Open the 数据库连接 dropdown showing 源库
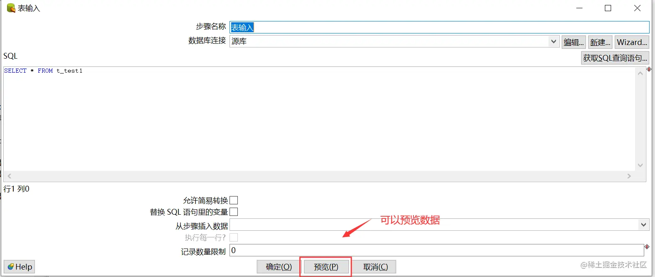This screenshot has width=655, height=277. (394, 41)
